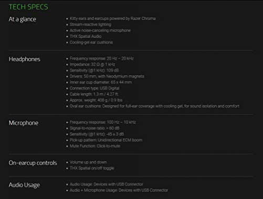Click the Impedance 32 ohm spec line
The width and height of the screenshot is (263, 199).
[92, 64]
